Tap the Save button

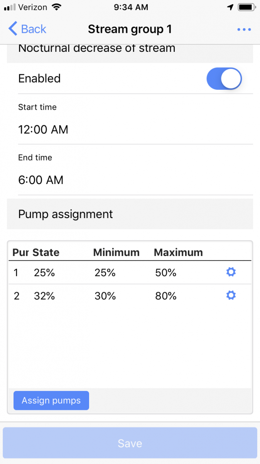(x=130, y=443)
